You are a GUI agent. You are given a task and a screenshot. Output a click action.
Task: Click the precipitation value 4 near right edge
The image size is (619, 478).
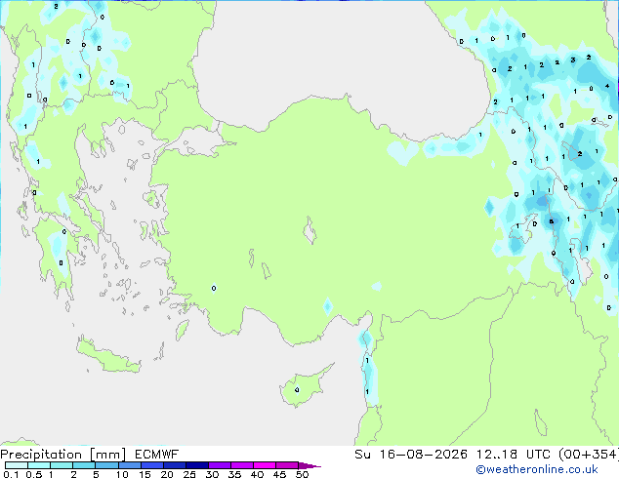point(607,86)
